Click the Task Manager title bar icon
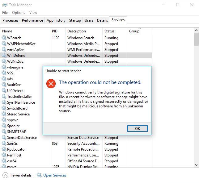199x183 pixels. [x=5, y=5]
